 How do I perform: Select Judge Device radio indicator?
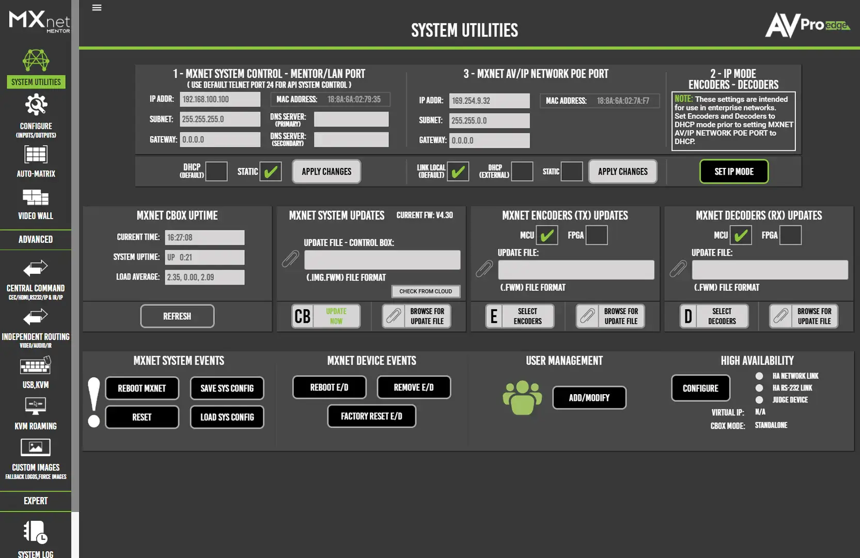pos(759,400)
